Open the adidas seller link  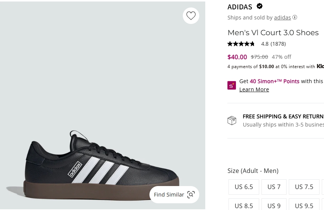click(x=282, y=18)
